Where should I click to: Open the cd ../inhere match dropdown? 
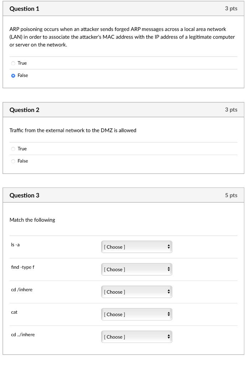136,337
